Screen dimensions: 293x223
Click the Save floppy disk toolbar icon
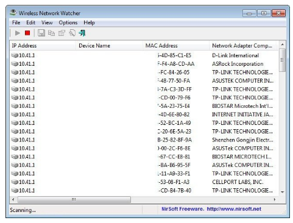(41, 33)
